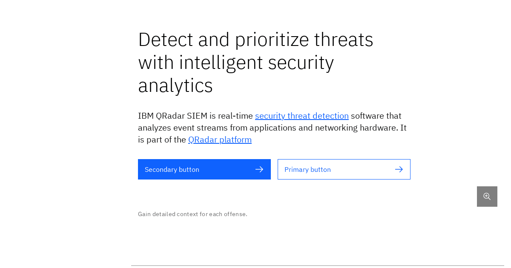511x268 pixels.
Task: Follow the QRadar platform link
Action: (220, 140)
